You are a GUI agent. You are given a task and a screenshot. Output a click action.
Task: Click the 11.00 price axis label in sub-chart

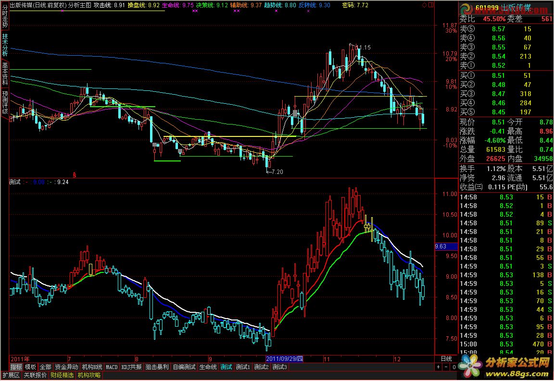coord(450,194)
